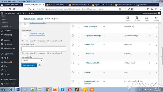Switch to the Mini India browser tab
The height and width of the screenshot is (92, 163).
[11, 5]
